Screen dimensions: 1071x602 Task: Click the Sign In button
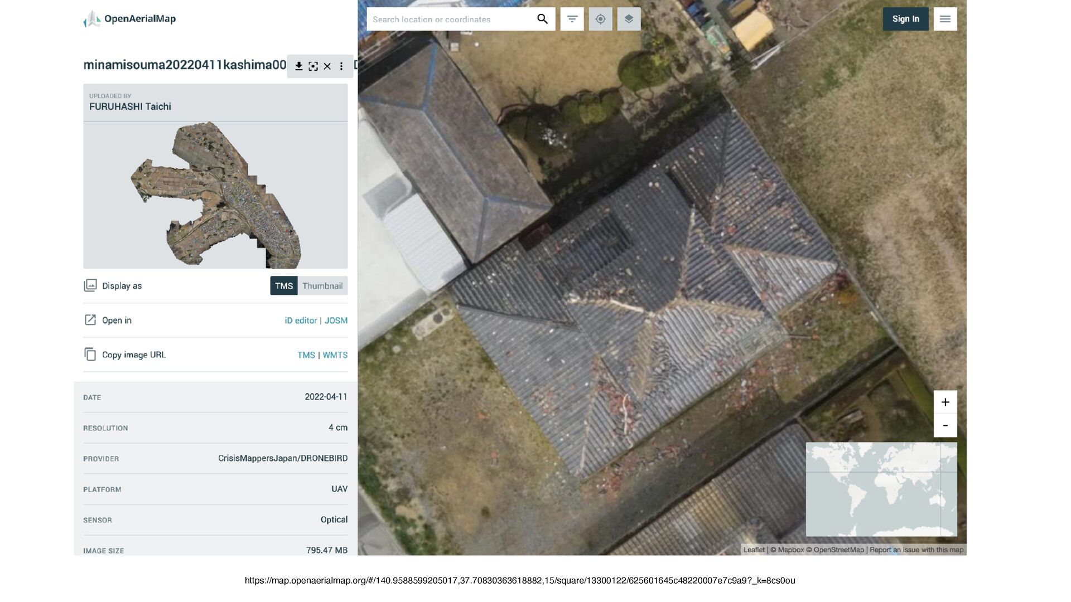pyautogui.click(x=905, y=19)
